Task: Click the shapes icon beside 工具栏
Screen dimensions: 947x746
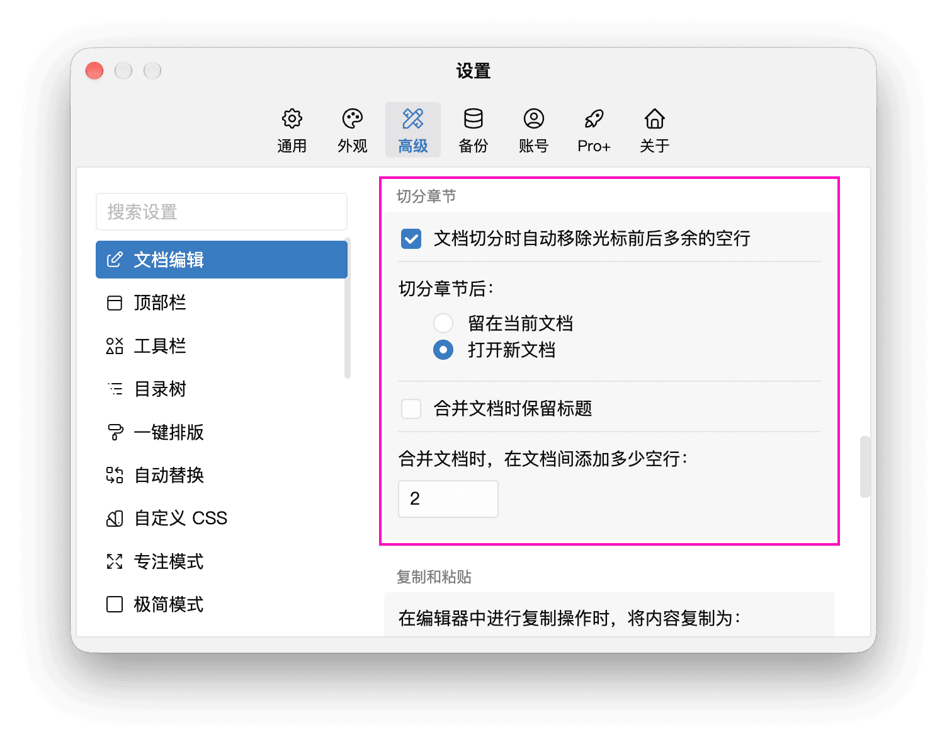Action: click(115, 346)
